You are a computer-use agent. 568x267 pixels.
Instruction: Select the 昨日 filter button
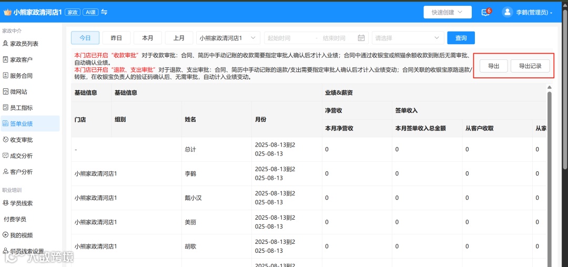point(116,38)
